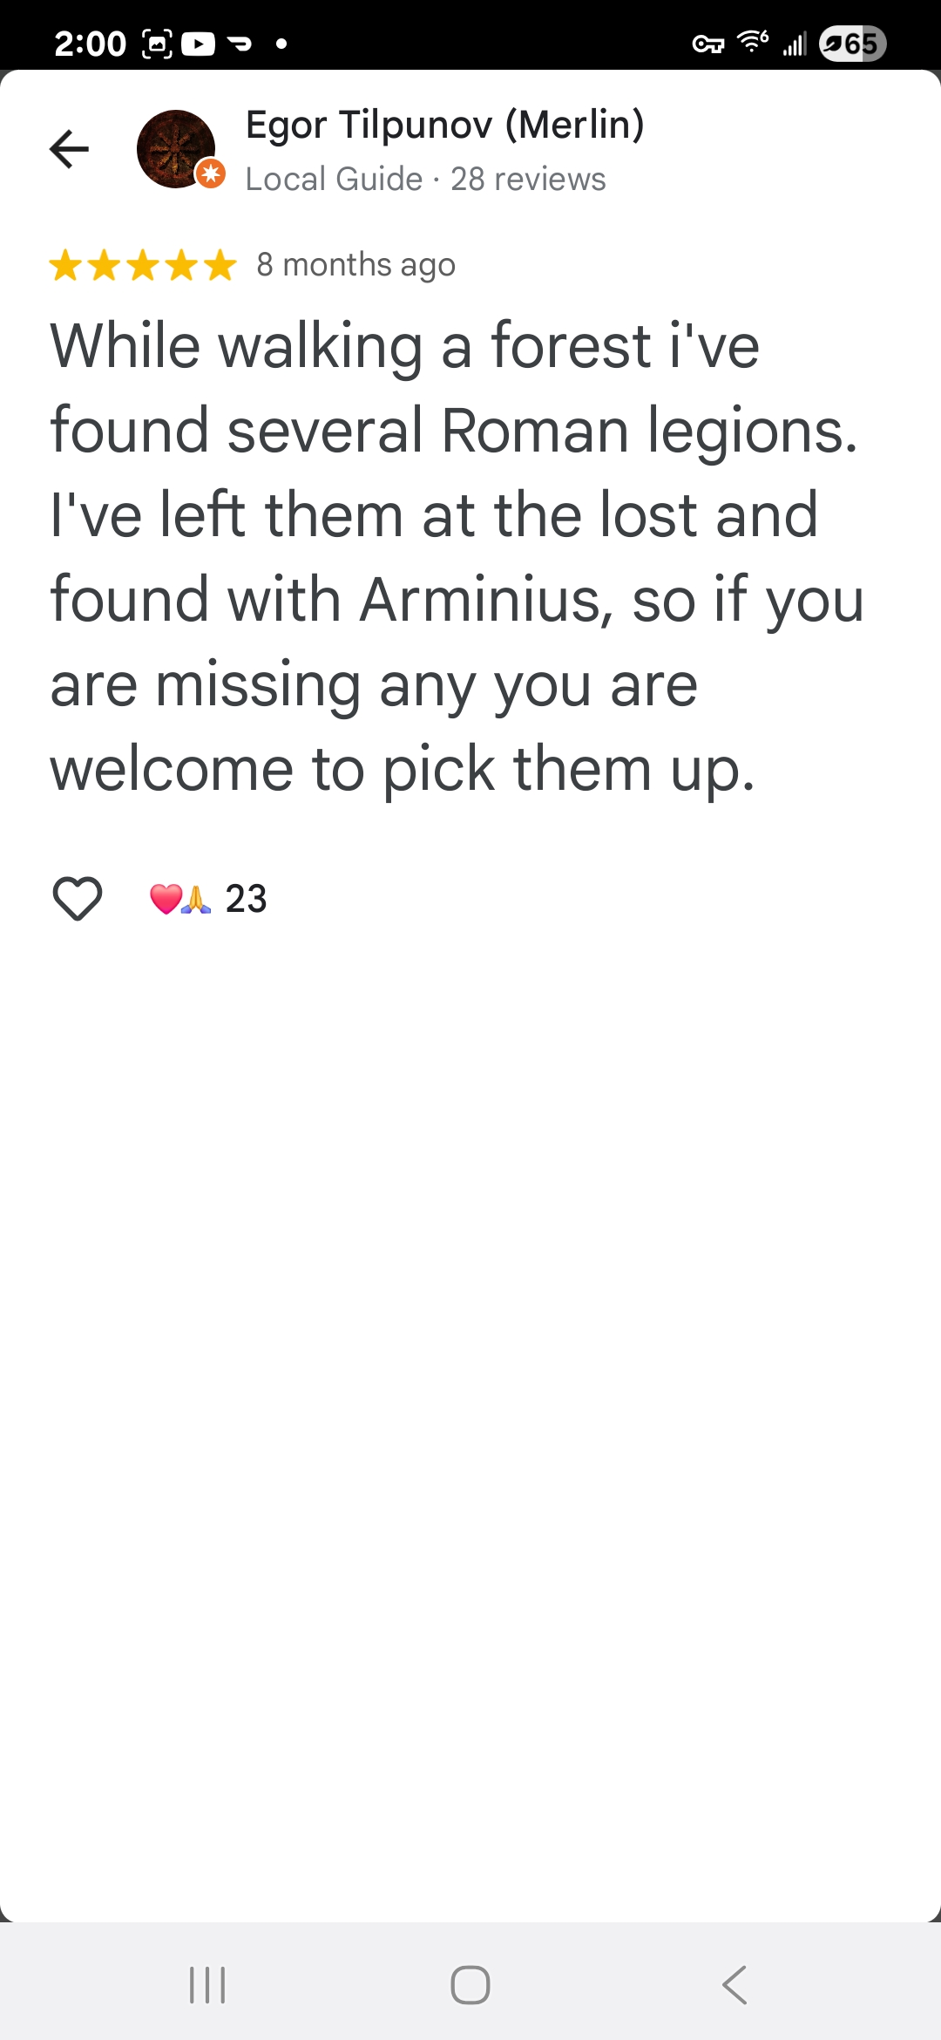
Task: Tap the Roman legions review text
Action: pyautogui.click(x=453, y=556)
